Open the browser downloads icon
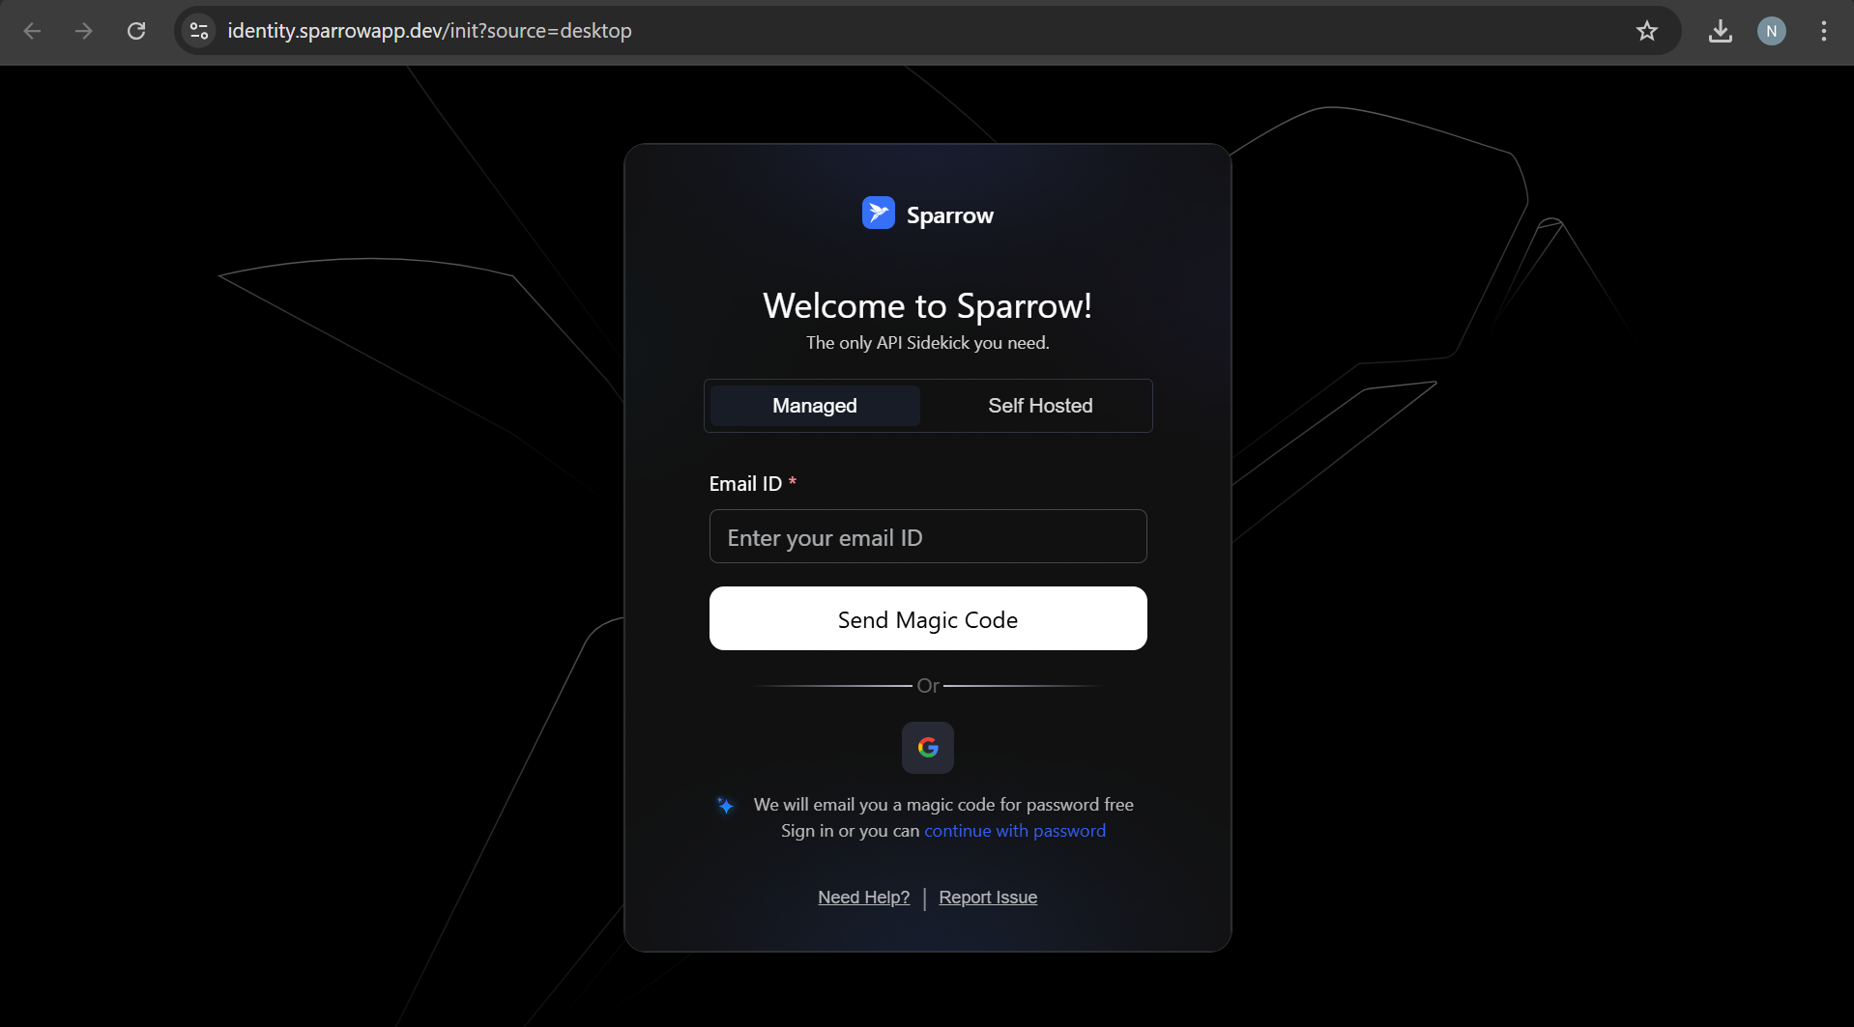This screenshot has height=1027, width=1854. [x=1721, y=31]
